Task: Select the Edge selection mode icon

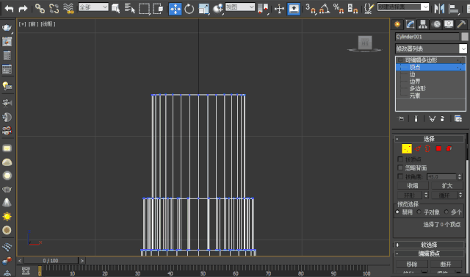Action: tap(418, 148)
